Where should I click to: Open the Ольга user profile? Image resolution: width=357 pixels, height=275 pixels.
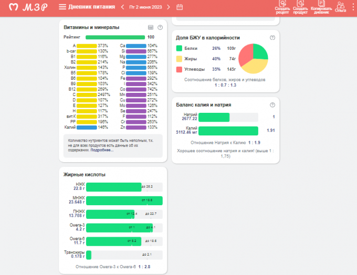point(340,7)
